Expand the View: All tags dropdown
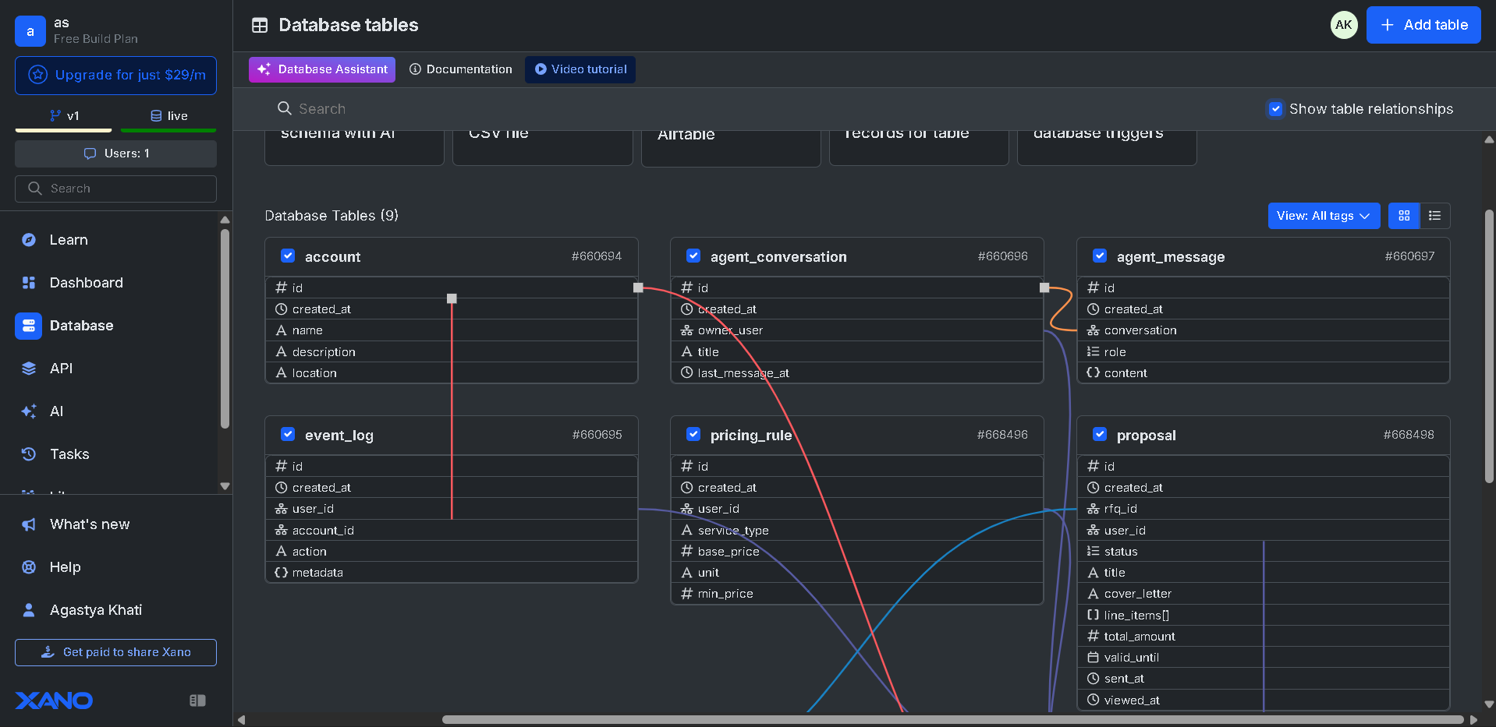 (1323, 216)
